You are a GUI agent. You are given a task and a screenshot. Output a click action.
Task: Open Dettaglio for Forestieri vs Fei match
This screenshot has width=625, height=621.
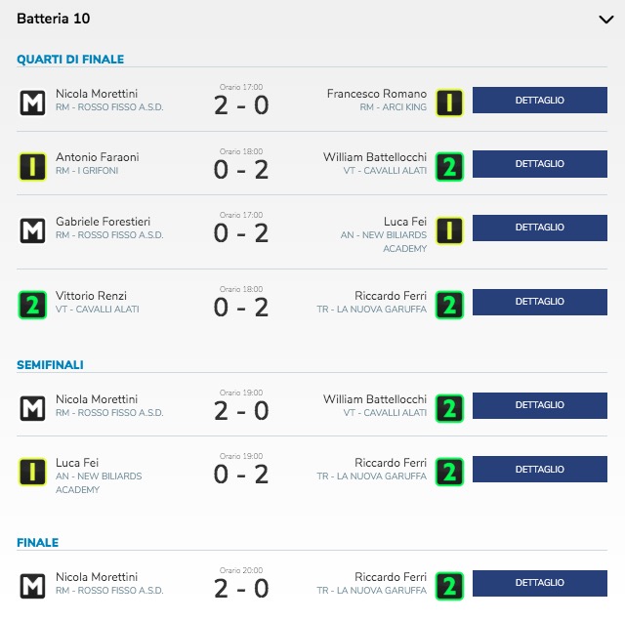pos(540,228)
